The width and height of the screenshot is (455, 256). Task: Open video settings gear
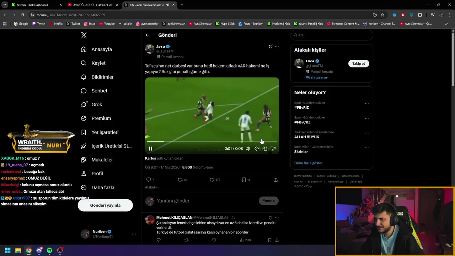click(257, 149)
